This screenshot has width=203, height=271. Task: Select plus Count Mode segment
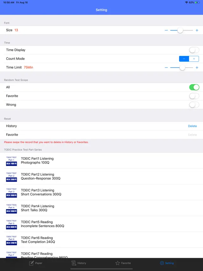[x=194, y=59]
